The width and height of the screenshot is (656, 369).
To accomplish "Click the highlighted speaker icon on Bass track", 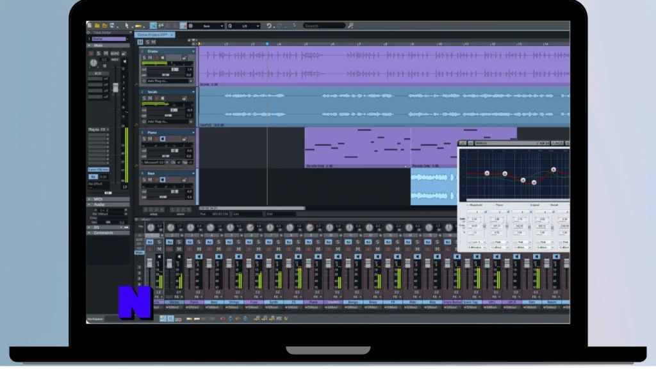I will click(163, 180).
